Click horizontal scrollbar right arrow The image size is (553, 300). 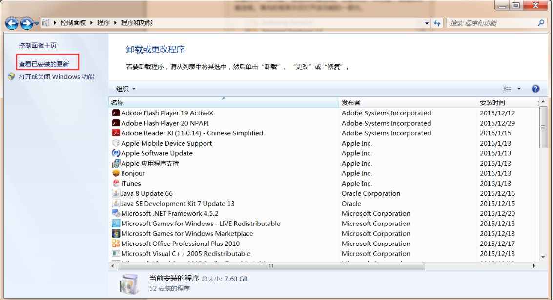coord(534,266)
